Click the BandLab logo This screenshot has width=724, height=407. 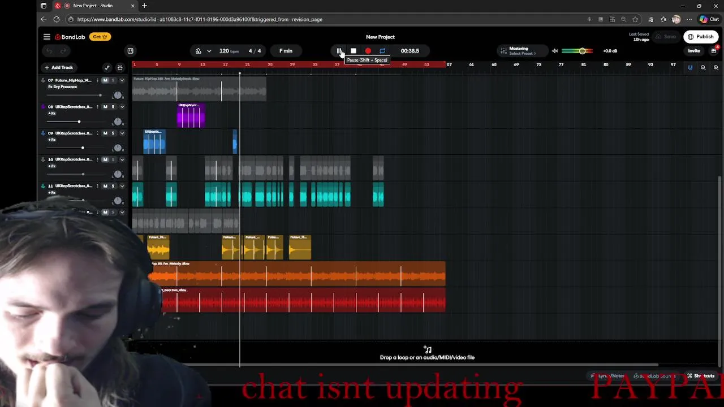point(70,37)
